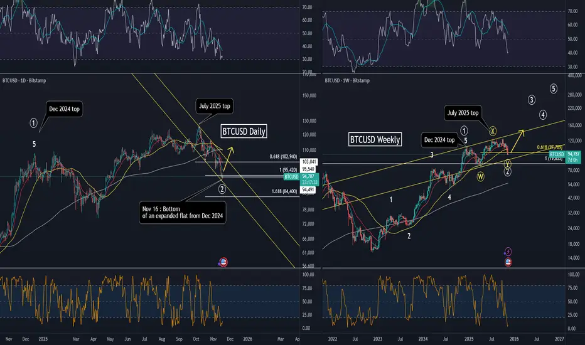Select circled wave 2 label on daily chart
585x345 pixels.
pos(222,189)
